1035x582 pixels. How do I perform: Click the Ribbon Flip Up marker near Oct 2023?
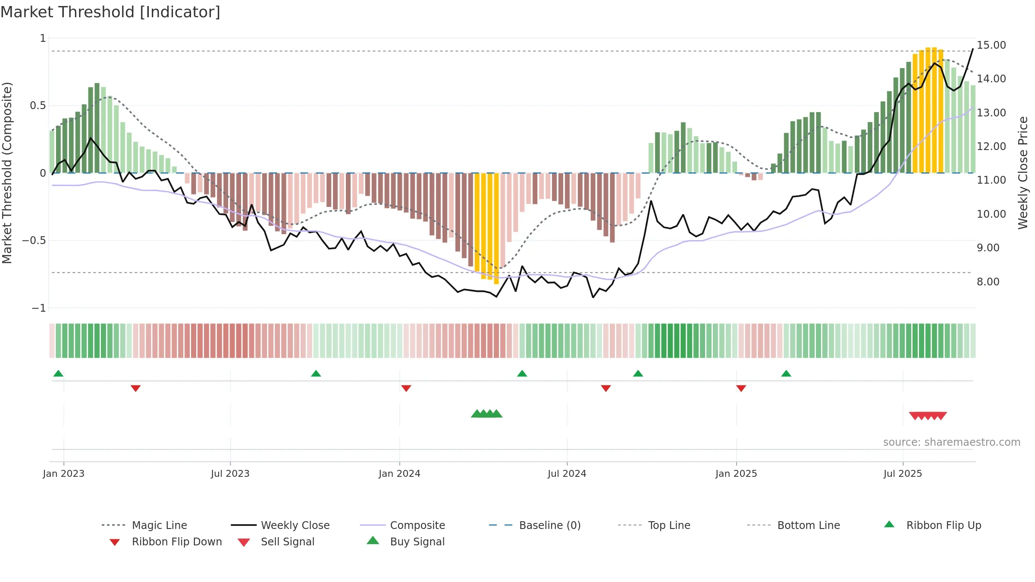click(x=316, y=373)
